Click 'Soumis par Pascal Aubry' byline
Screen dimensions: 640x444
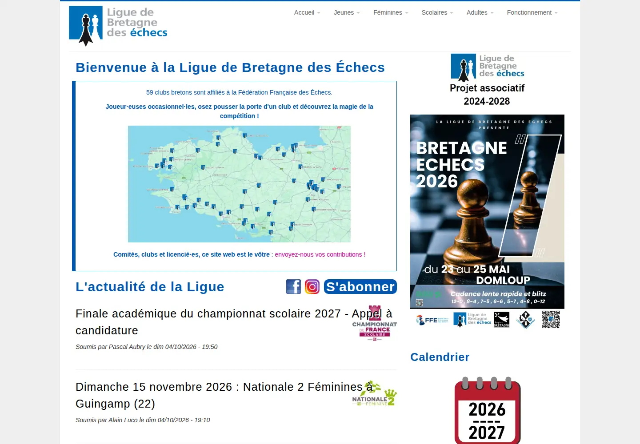[146, 347]
